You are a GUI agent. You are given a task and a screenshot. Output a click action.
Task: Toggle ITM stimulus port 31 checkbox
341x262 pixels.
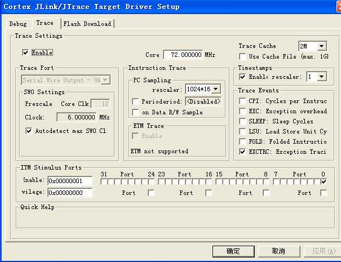(x=104, y=181)
